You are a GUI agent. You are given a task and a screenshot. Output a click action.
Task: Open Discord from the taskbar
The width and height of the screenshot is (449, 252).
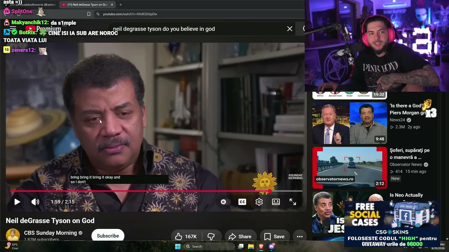[271, 246]
